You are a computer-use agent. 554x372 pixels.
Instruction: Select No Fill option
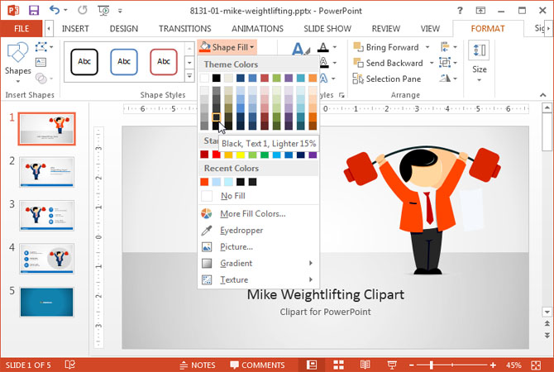[x=232, y=196]
